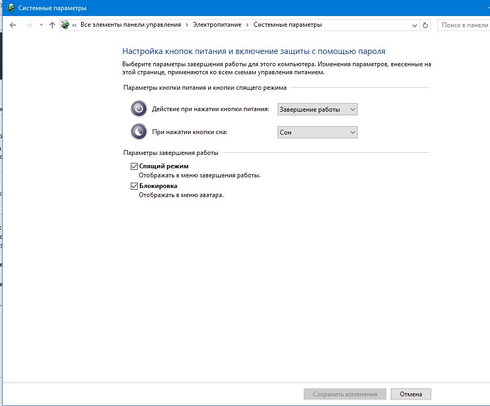Viewport: 490px width, 406px height.
Task: Click 'Параметры кнопки питания и кнопки спящего режима'
Action: tap(204, 88)
